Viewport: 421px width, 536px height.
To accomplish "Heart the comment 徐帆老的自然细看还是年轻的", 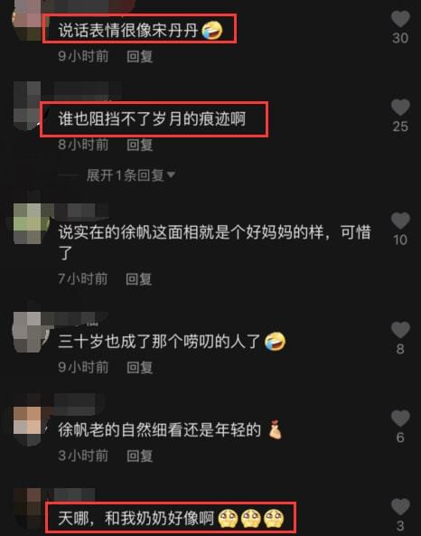I will click(400, 418).
